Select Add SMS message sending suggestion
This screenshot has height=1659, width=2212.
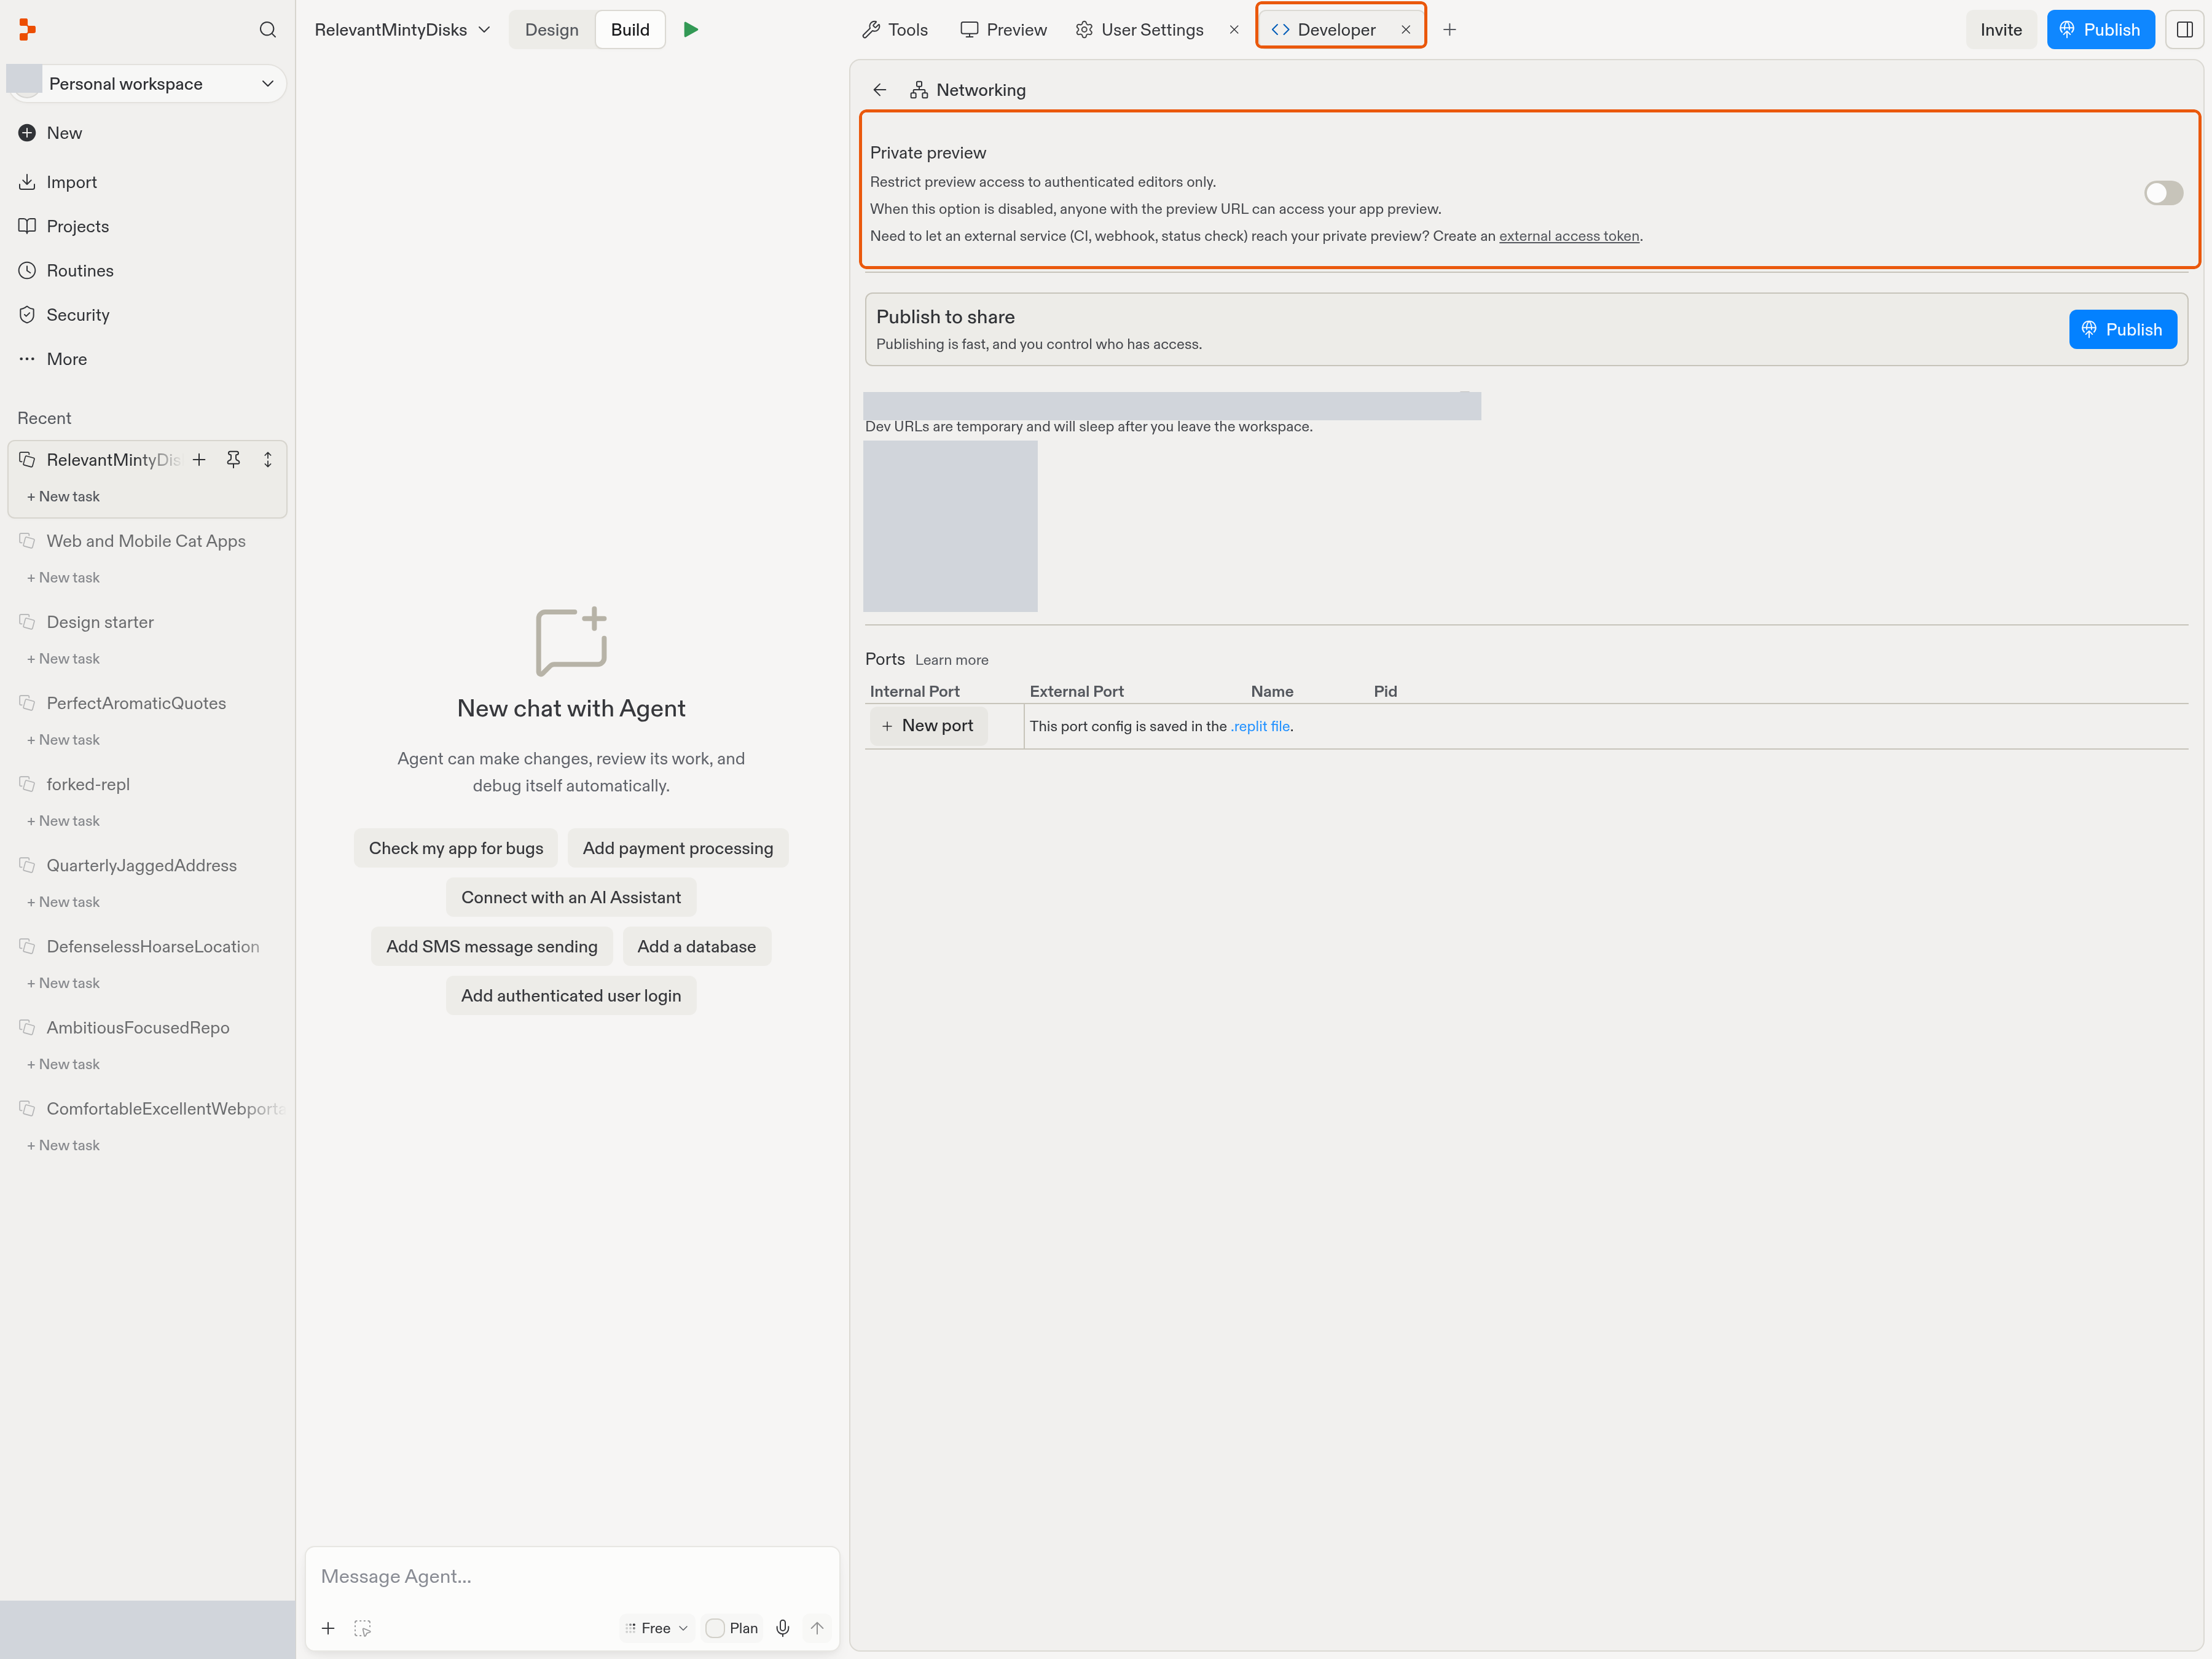click(492, 947)
